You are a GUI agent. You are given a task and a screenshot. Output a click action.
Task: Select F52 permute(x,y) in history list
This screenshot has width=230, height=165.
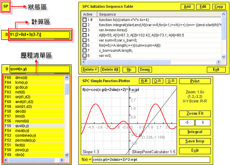tap(34, 140)
